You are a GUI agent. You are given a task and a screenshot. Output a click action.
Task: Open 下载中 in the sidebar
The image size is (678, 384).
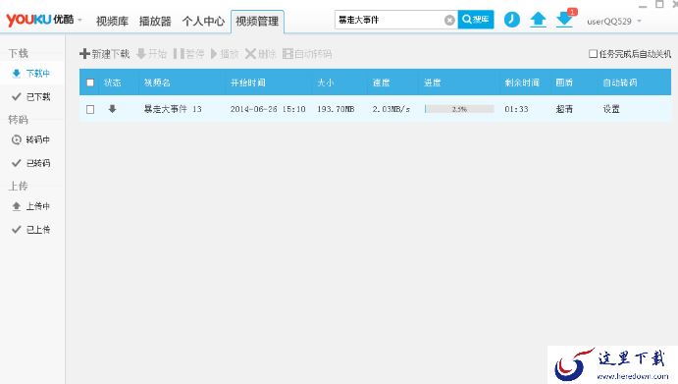pyautogui.click(x=31, y=73)
